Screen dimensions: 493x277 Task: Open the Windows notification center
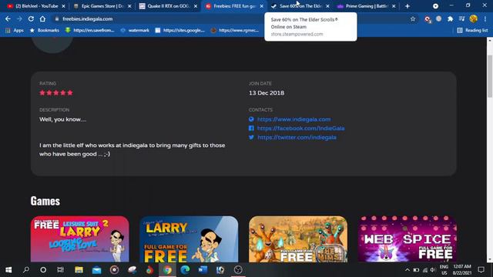(481, 270)
